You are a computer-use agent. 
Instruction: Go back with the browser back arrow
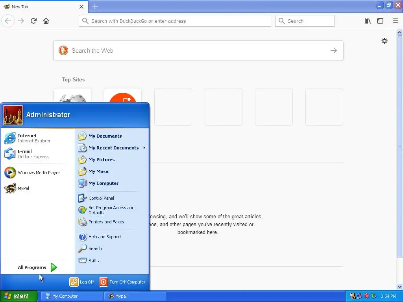[x=8, y=21]
